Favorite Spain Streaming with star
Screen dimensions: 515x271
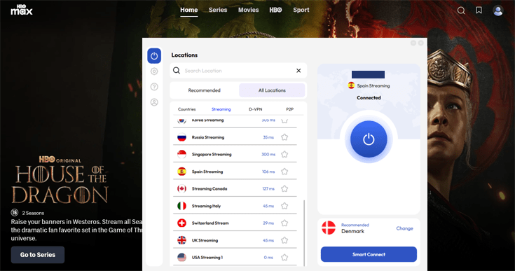point(284,172)
